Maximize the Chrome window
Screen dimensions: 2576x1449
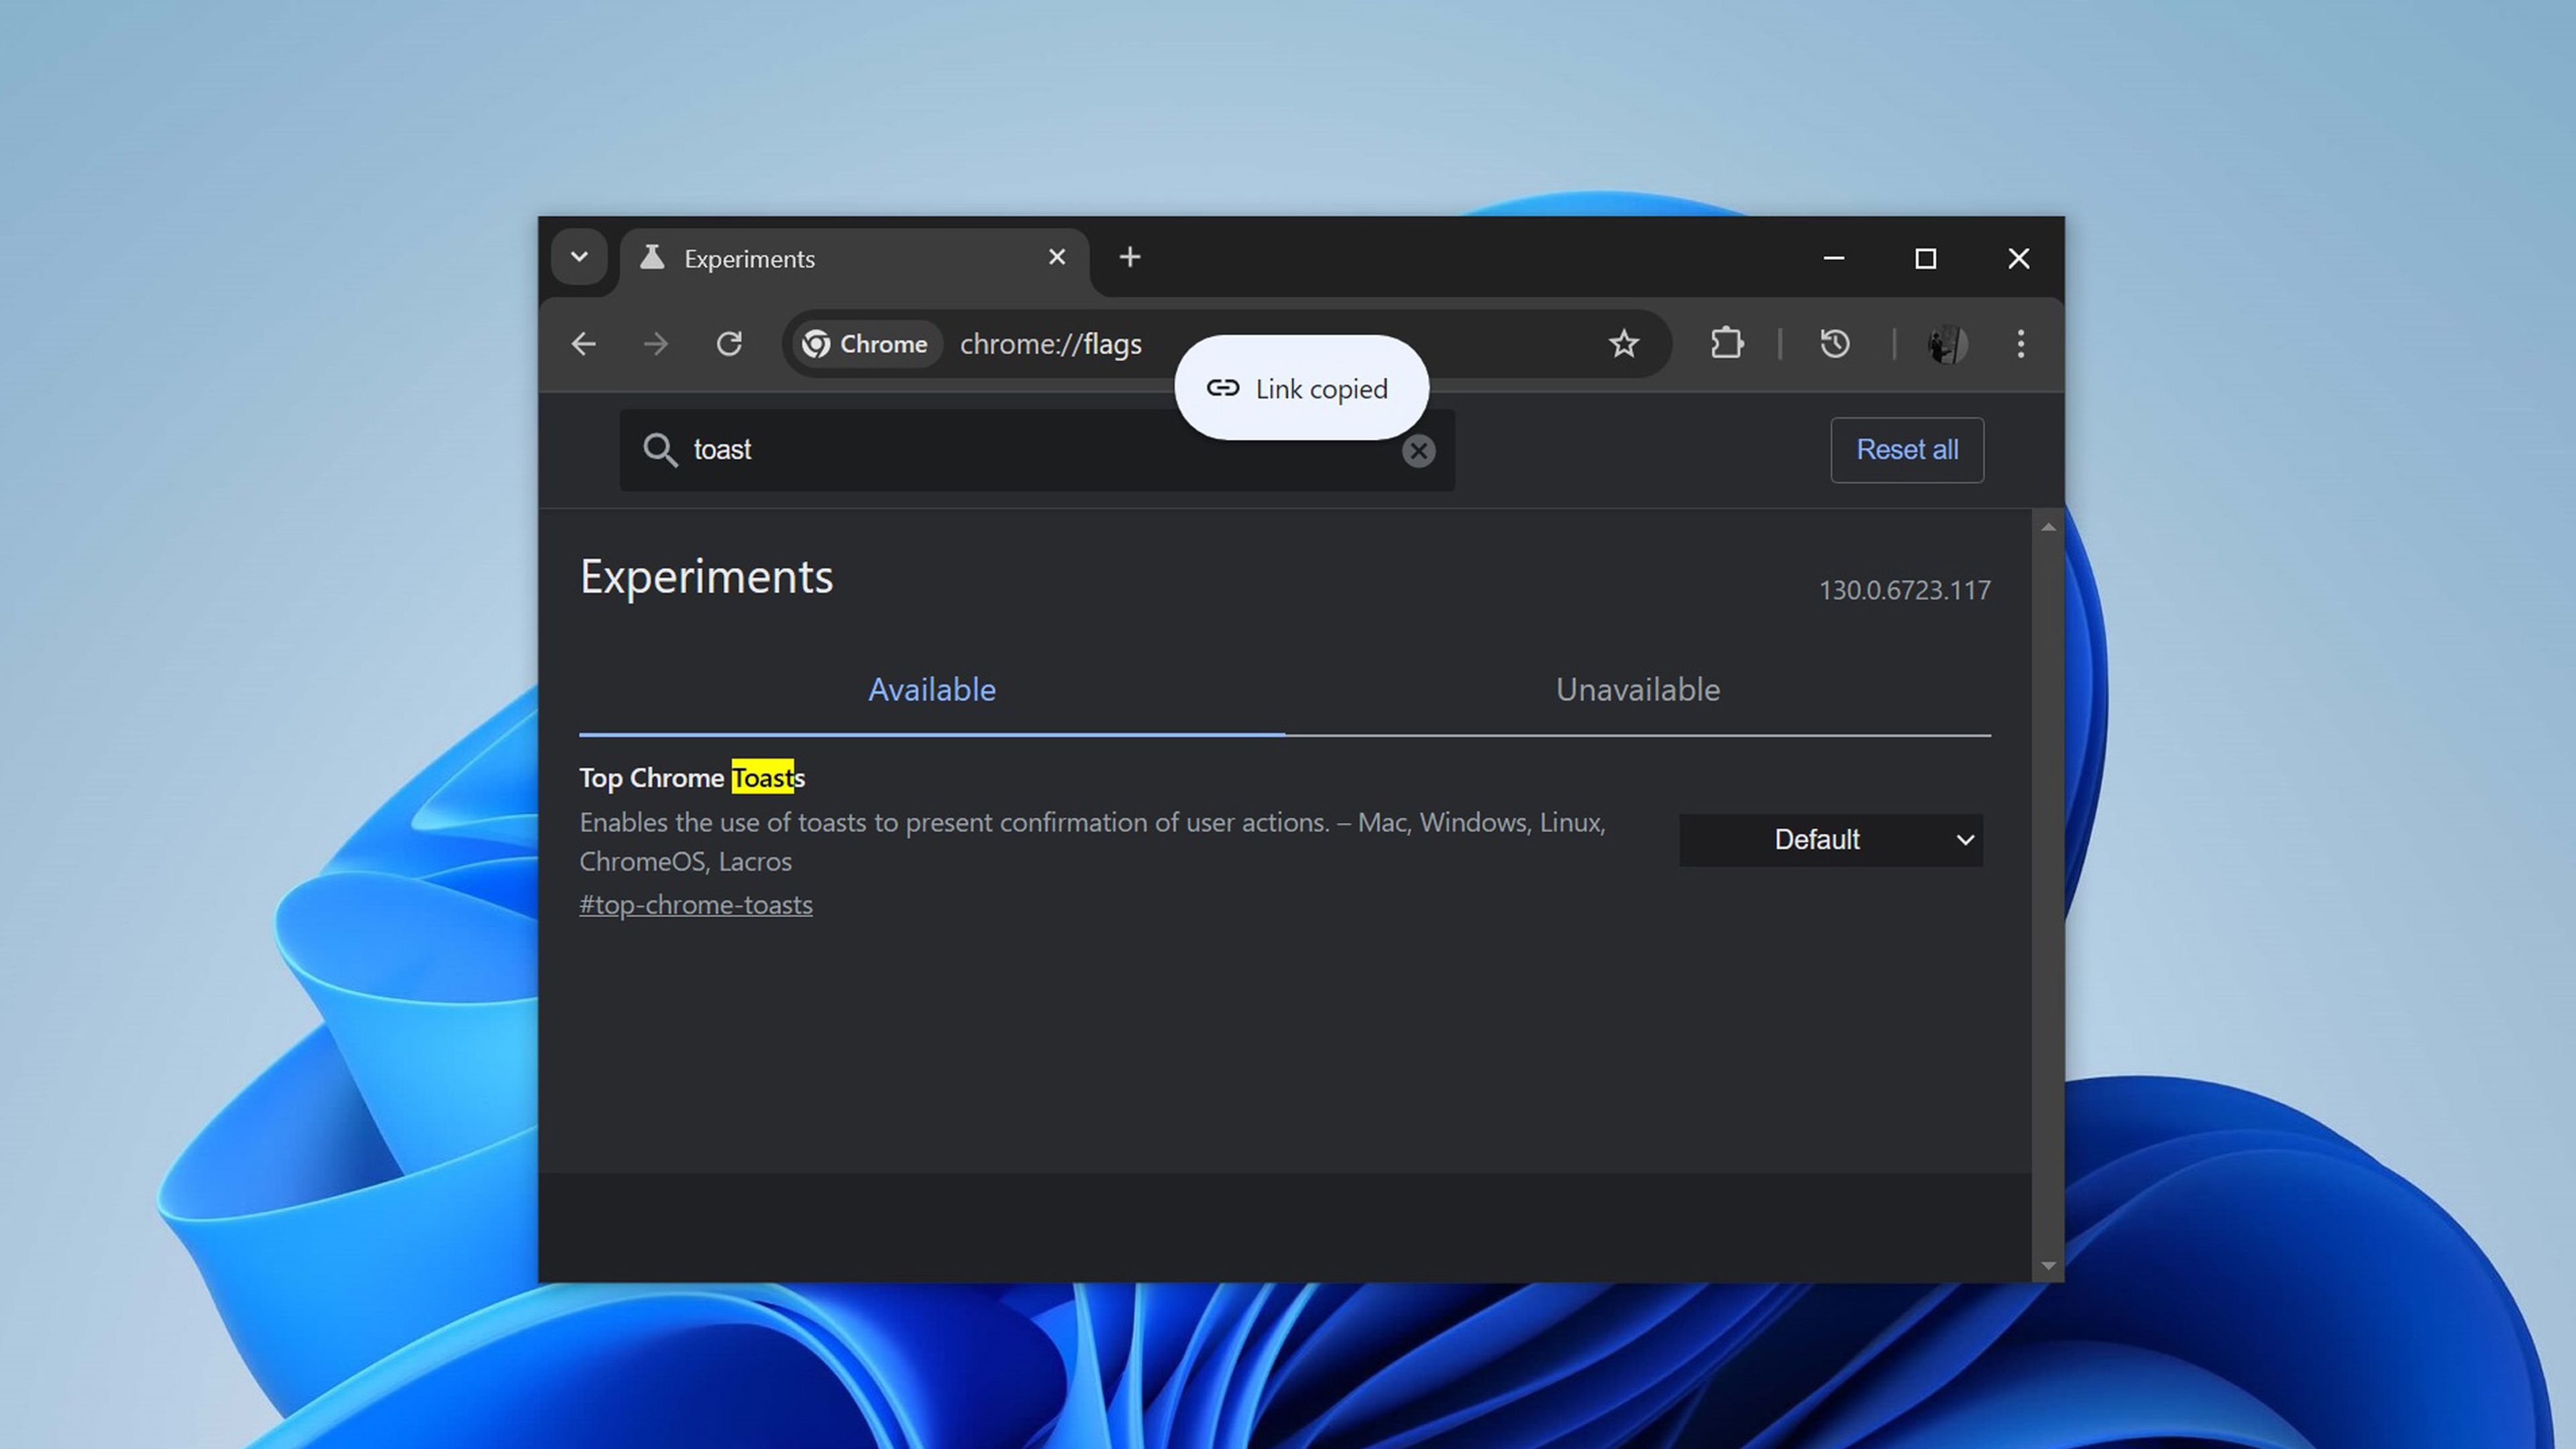point(1926,258)
